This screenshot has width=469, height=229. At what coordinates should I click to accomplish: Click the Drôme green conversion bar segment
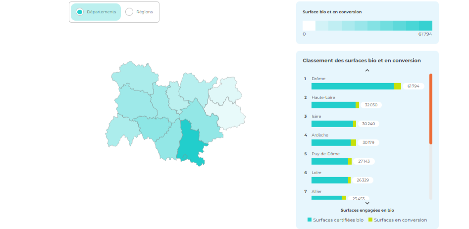point(398,86)
